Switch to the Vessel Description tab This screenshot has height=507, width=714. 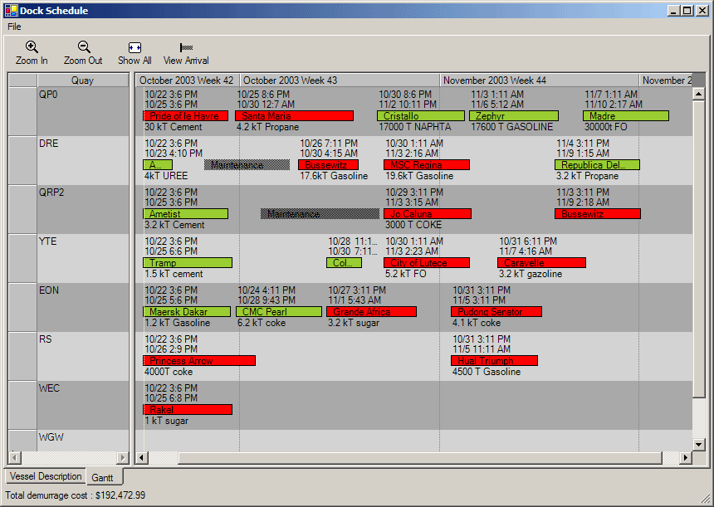(46, 476)
